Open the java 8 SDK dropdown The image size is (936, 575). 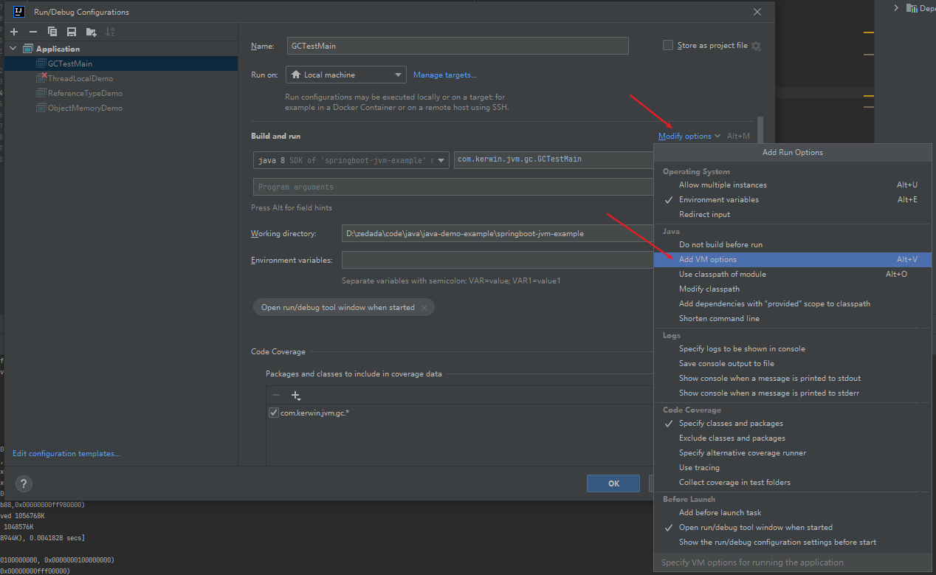click(x=351, y=160)
